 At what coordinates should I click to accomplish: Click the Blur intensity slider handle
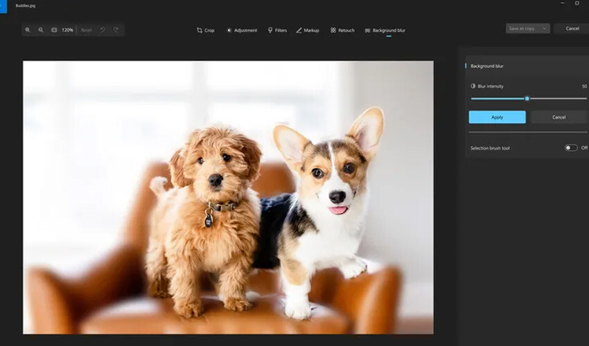527,98
